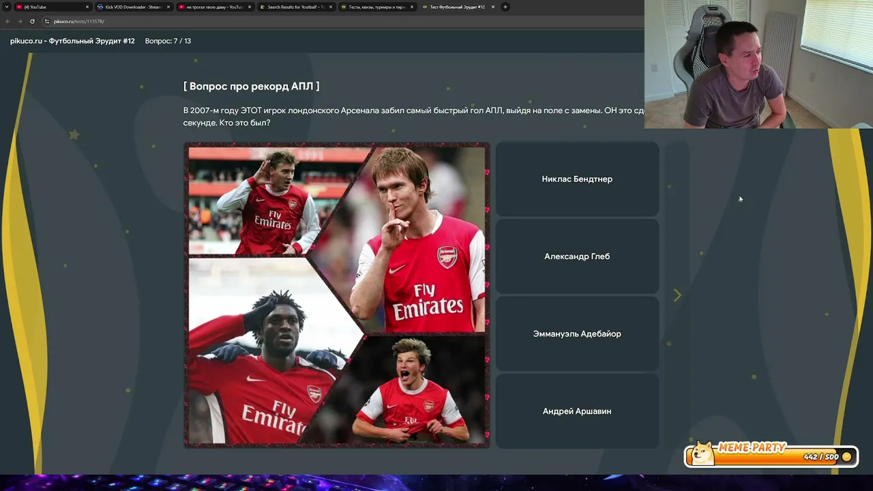Switch to the (4) YouTube tab
This screenshot has width=873, height=491.
tap(52, 7)
